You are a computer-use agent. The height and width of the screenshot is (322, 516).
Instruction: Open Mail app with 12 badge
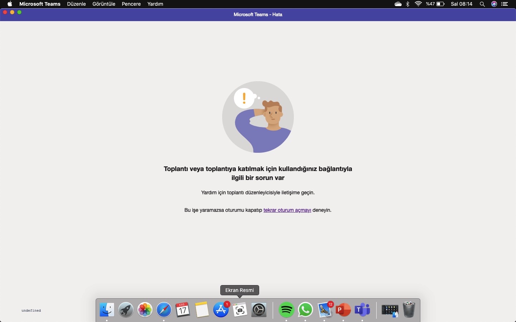[x=325, y=310]
